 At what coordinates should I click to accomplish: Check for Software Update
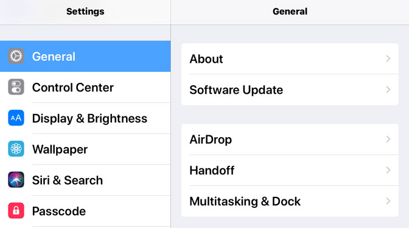pos(290,90)
